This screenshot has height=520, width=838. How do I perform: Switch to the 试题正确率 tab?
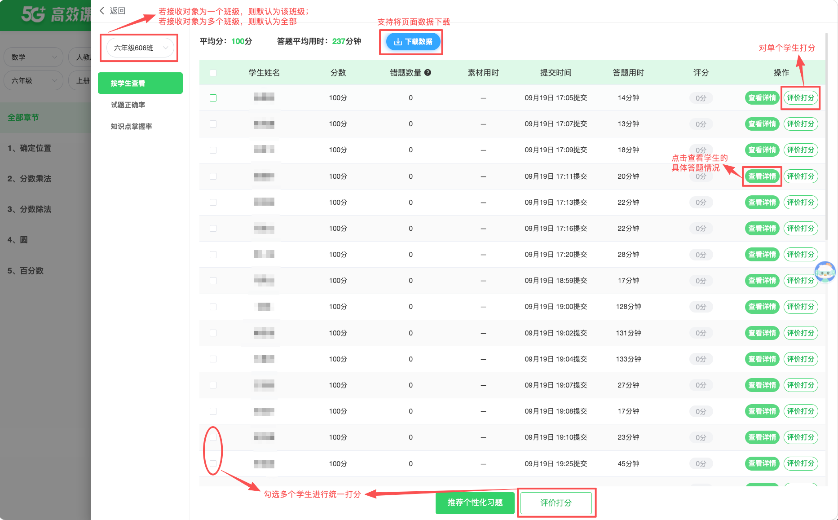click(x=128, y=105)
